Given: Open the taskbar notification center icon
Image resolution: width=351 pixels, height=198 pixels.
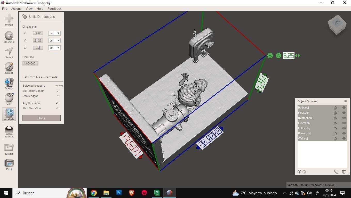Looking at the screenshot, I should [343, 193].
